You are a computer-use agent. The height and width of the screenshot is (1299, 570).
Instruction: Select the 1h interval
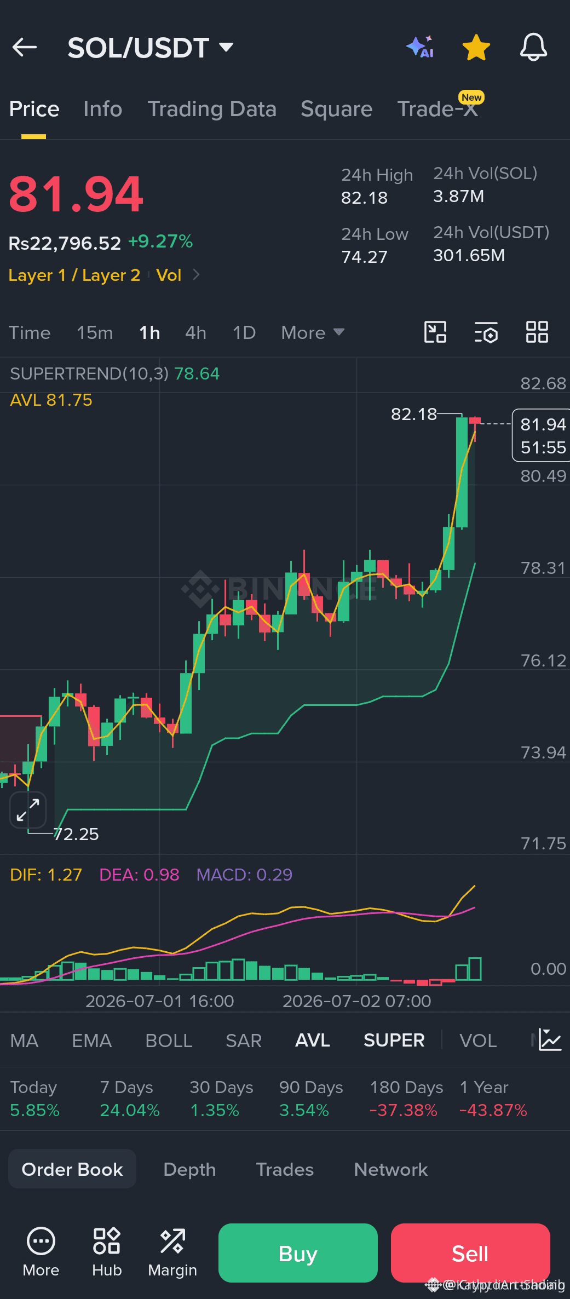pyautogui.click(x=149, y=332)
